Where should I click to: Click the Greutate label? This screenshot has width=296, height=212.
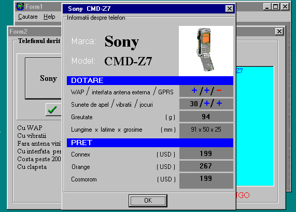coord(82,117)
